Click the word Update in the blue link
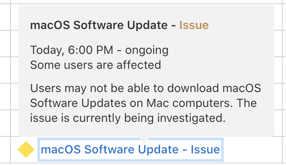Screen dimensions: 286x165 tap(158, 150)
